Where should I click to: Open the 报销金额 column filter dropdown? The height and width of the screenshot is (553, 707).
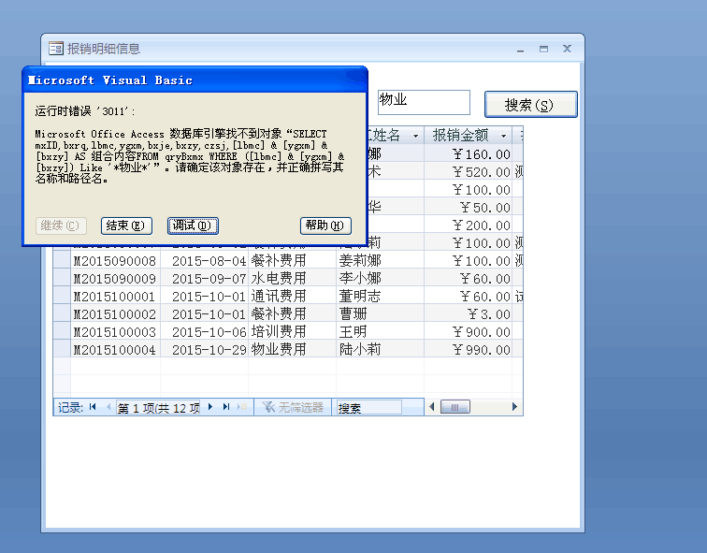(x=503, y=136)
